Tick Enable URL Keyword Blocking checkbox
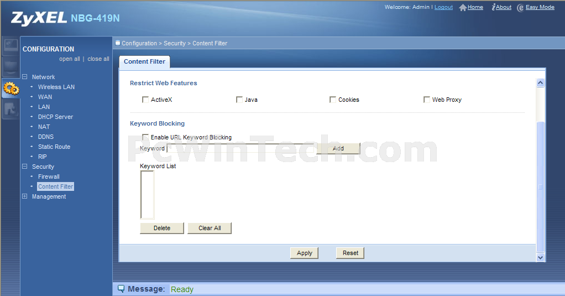Image resolution: width=565 pixels, height=296 pixels. pyautogui.click(x=145, y=137)
